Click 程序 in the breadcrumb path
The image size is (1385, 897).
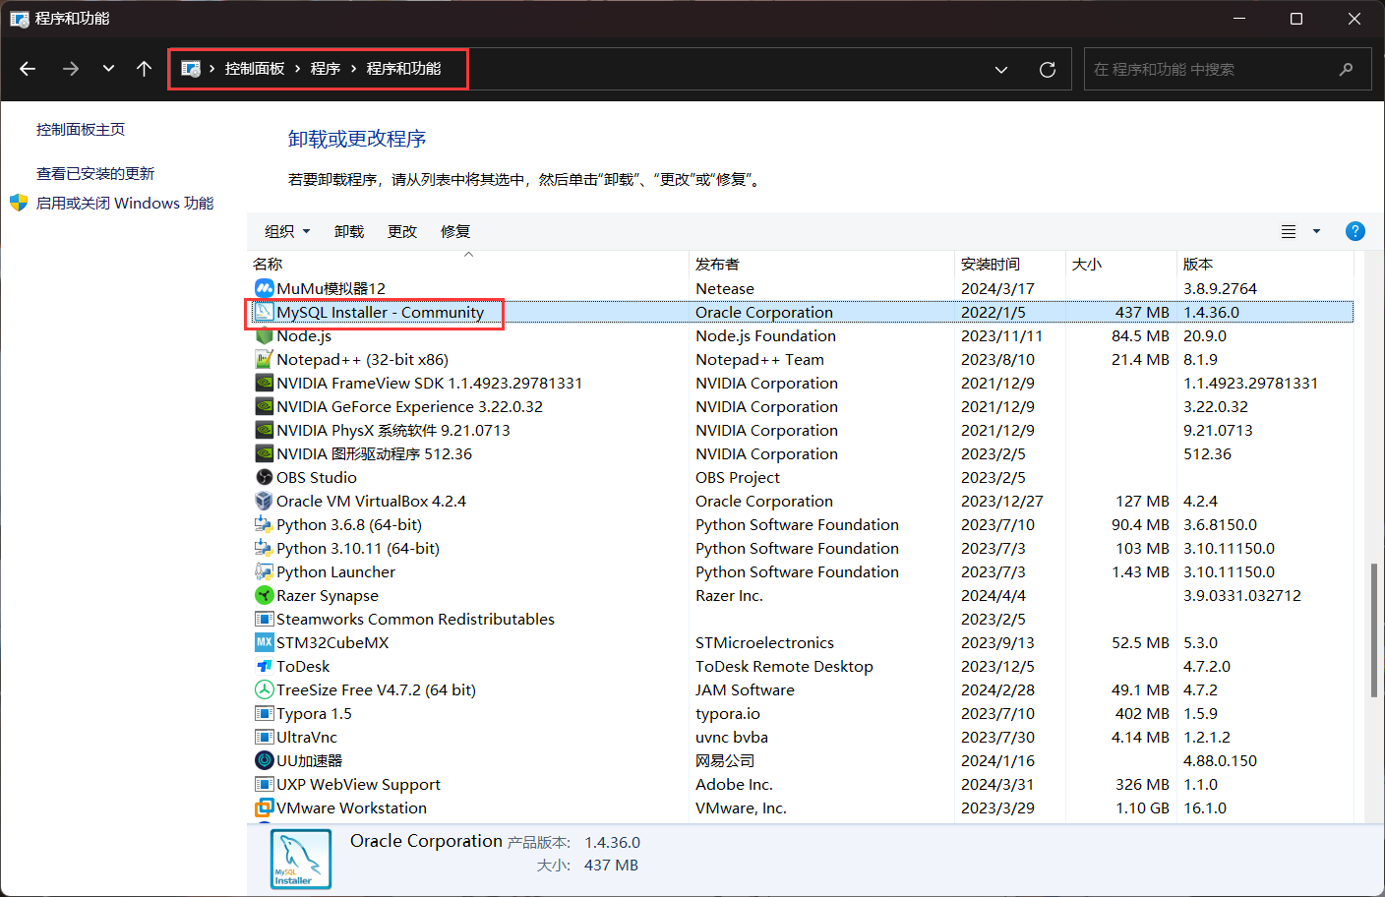pyautogui.click(x=326, y=69)
